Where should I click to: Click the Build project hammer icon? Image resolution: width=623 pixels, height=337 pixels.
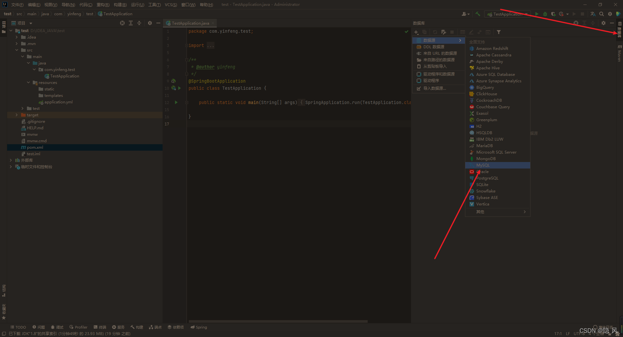(x=478, y=14)
